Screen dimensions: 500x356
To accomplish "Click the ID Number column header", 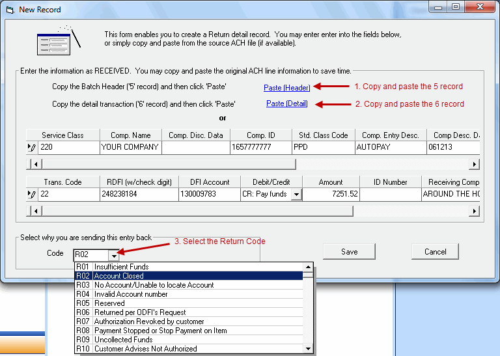I will point(391,182).
